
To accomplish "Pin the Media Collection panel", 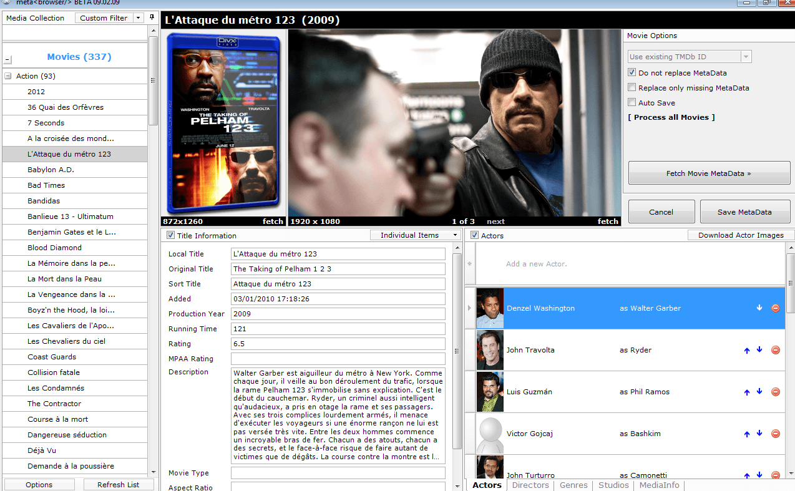I will (152, 17).
